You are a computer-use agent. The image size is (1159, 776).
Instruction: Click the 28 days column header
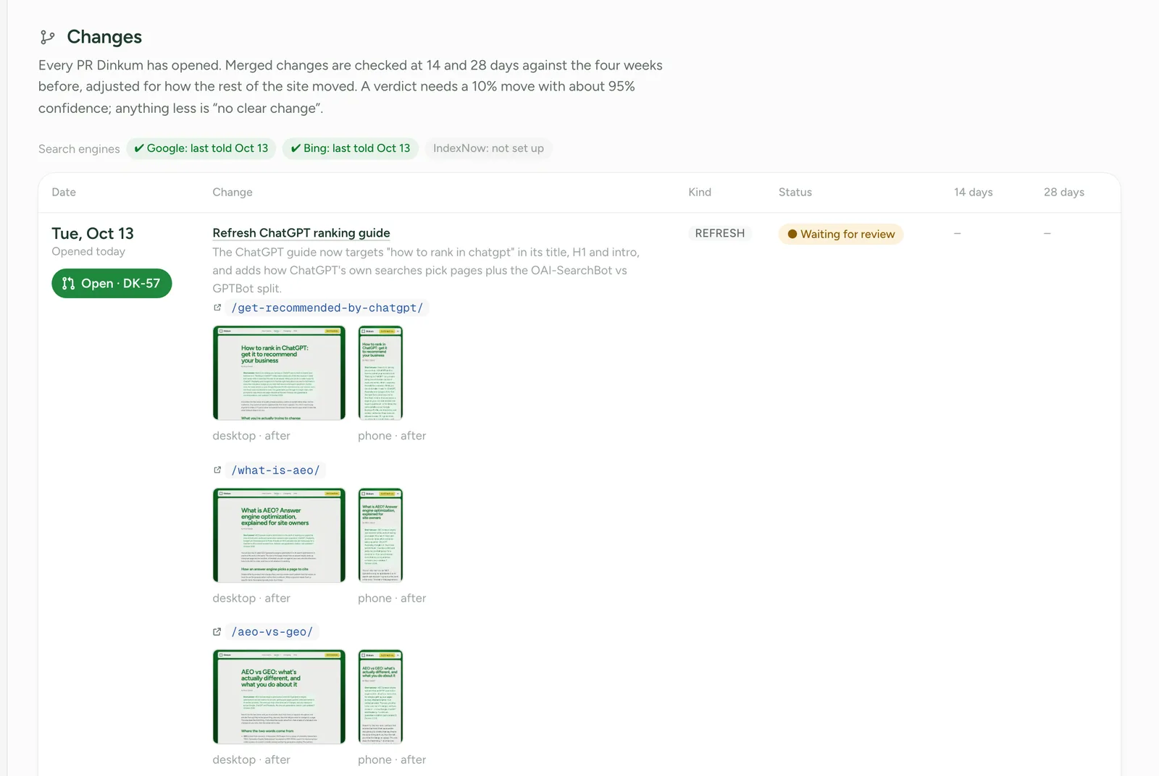click(1064, 192)
